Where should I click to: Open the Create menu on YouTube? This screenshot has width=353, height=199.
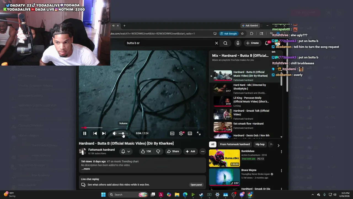[252, 43]
